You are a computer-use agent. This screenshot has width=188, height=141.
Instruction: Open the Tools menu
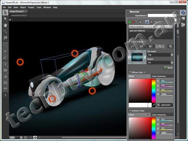39,7
